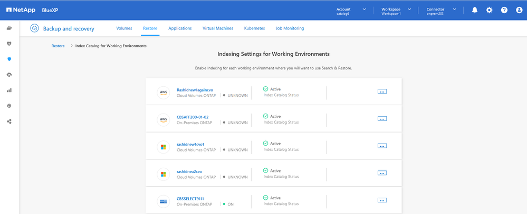Click the three-dot button for CBSSELECT9111
527x214 pixels.
pyautogui.click(x=382, y=200)
